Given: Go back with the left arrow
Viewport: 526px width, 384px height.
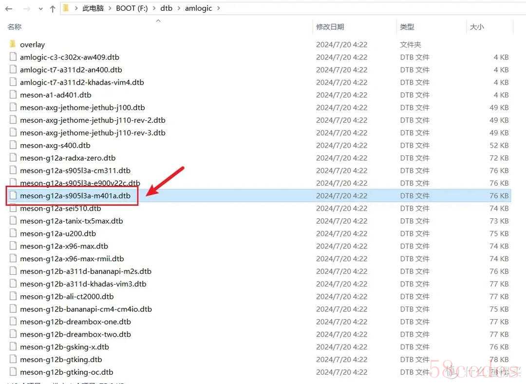Looking at the screenshot, I should 9,9.
